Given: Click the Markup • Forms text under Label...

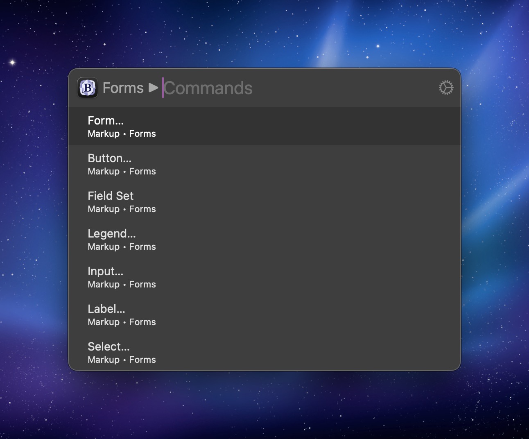Looking at the screenshot, I should pos(122,322).
